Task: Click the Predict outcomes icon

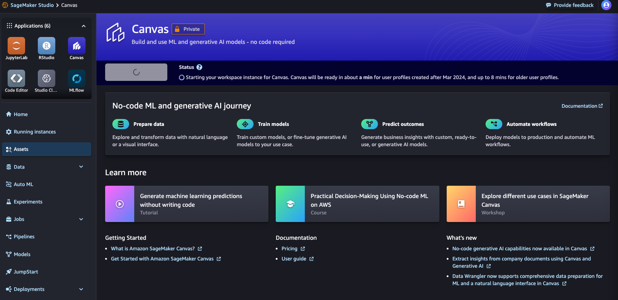Action: click(x=370, y=124)
